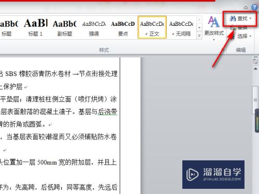Image resolution: width=259 pixels, height=194 pixels.
Task: Apply the 副标题 subtitle style
Action: pos(65,27)
